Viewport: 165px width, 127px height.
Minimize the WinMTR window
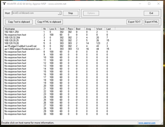140,4
